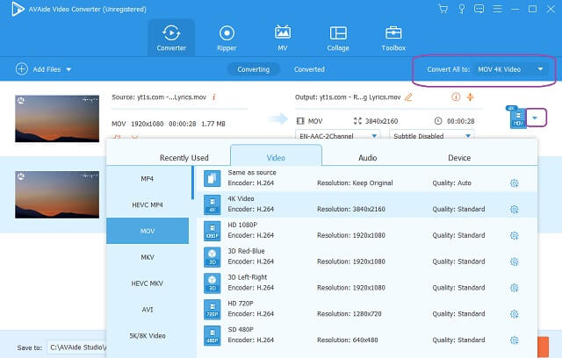Open settings gear for 4K Video
The height and width of the screenshot is (358, 562).
click(515, 210)
